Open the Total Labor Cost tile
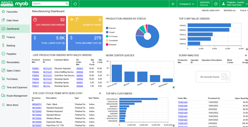Image resolution: width=248 pixels, height=127 pixels. [49, 43]
